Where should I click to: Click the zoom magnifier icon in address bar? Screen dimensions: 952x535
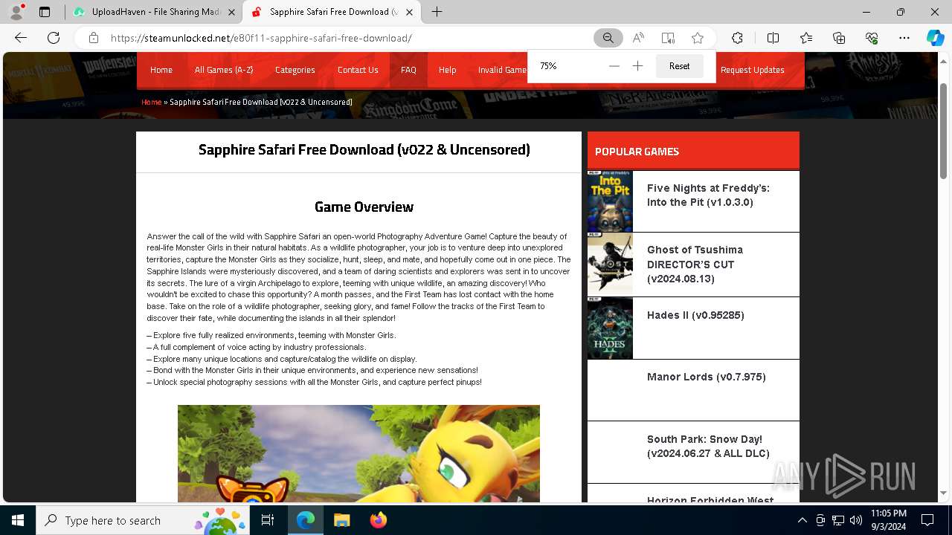[x=608, y=38]
